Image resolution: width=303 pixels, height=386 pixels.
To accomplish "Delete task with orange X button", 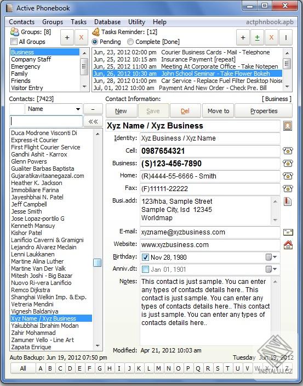I will (271, 38).
